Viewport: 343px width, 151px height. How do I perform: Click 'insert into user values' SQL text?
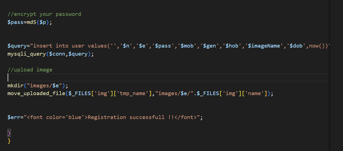[x=69, y=46]
